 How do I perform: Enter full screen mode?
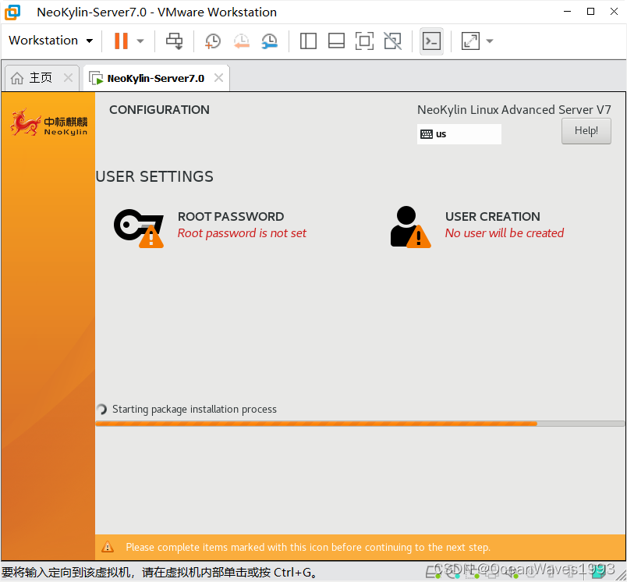pyautogui.click(x=364, y=41)
